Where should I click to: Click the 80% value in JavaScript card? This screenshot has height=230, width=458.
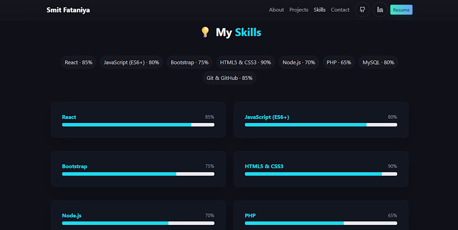pyautogui.click(x=392, y=117)
